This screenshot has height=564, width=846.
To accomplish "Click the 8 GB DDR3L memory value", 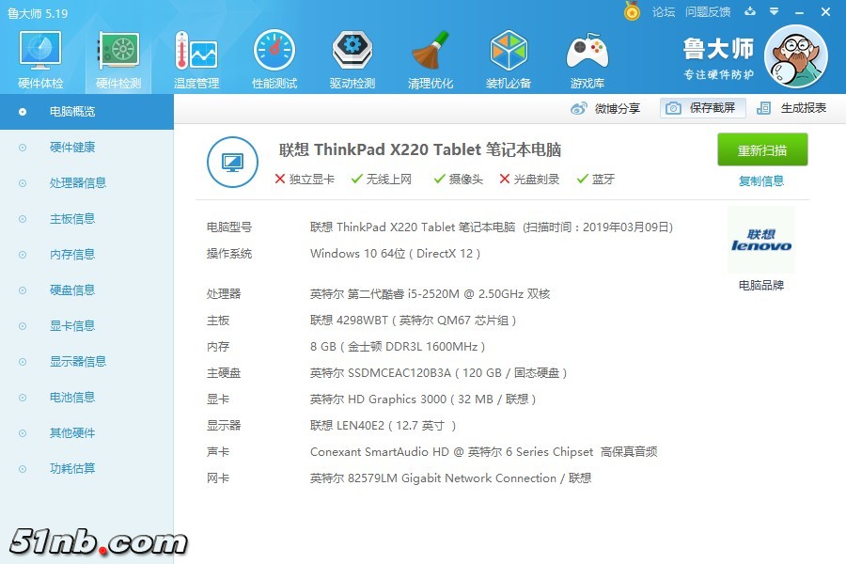I will 398,347.
